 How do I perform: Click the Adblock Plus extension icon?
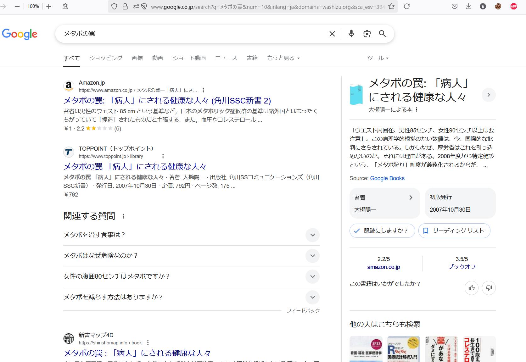click(x=514, y=6)
